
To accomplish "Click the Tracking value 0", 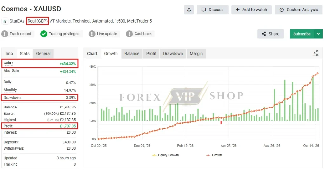I will pyautogui.click(x=75, y=164).
